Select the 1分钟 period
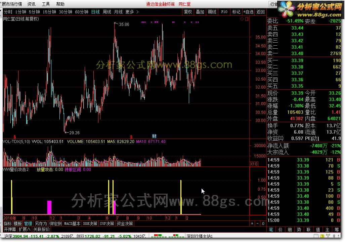The image size is (345, 242). [x=20, y=12]
